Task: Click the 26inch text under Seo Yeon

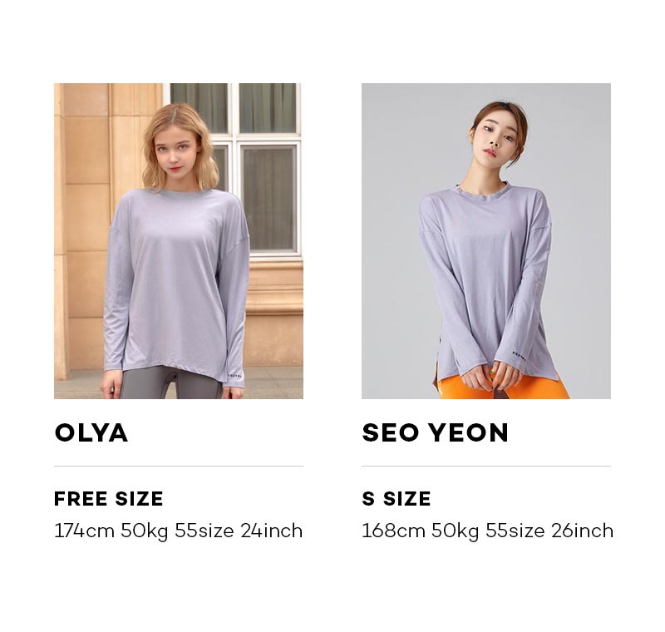Action: point(583,531)
